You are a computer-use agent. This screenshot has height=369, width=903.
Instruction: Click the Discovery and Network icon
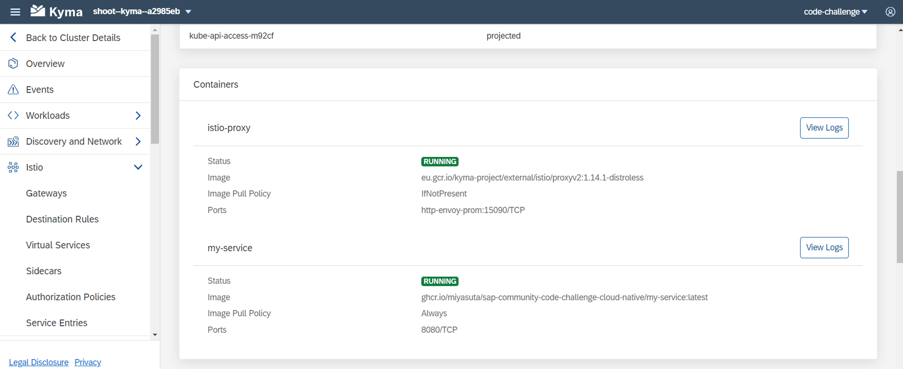13,141
